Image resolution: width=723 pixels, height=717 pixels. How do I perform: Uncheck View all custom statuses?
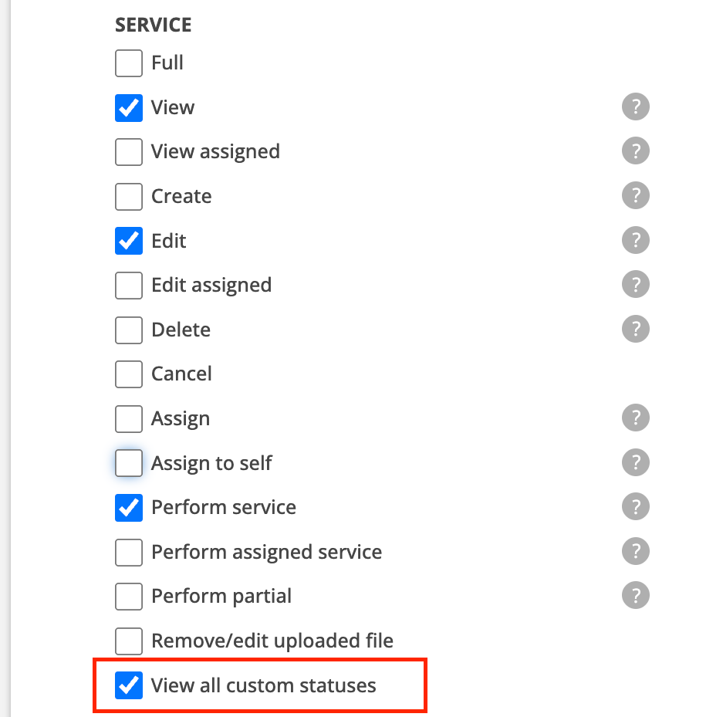click(129, 685)
